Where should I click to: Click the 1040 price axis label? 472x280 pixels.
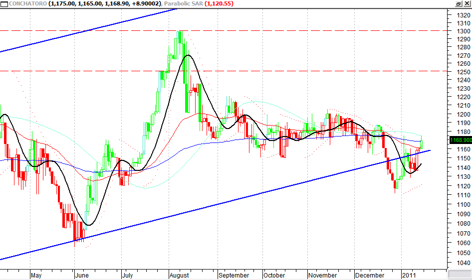pyautogui.click(x=464, y=263)
